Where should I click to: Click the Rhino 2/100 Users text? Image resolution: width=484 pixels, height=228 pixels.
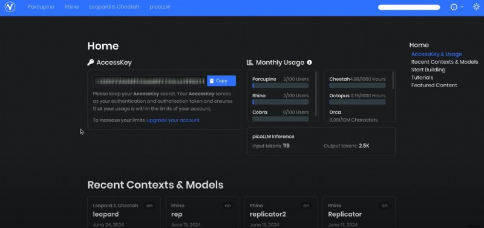click(296, 96)
